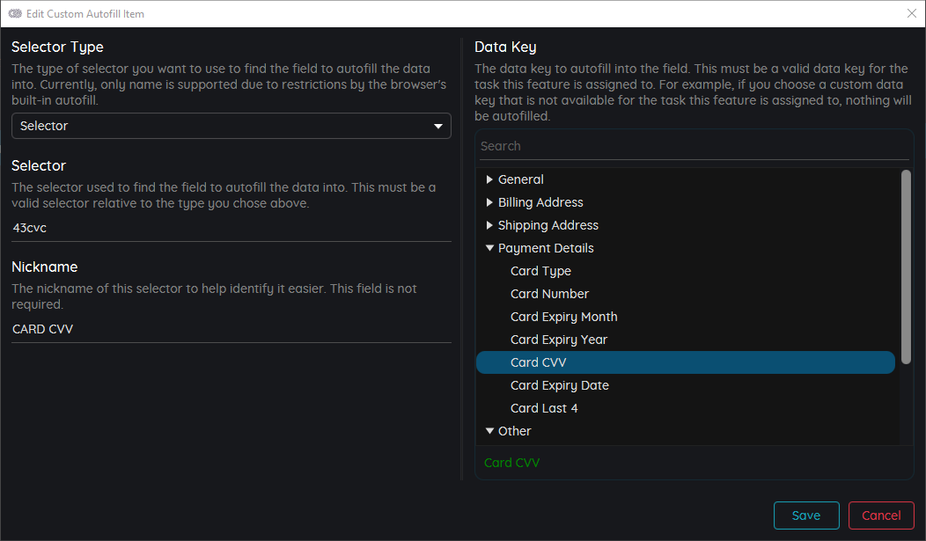The image size is (926, 541).
Task: Select the Card Expiry Date data key
Action: click(560, 384)
